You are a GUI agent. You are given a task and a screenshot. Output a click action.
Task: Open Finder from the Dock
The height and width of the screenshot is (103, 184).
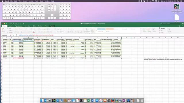point(42,100)
